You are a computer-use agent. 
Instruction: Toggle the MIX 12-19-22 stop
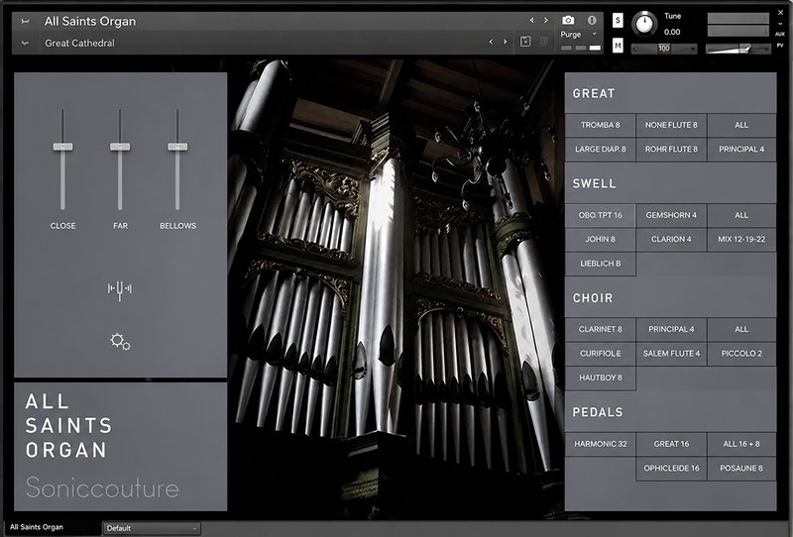741,239
